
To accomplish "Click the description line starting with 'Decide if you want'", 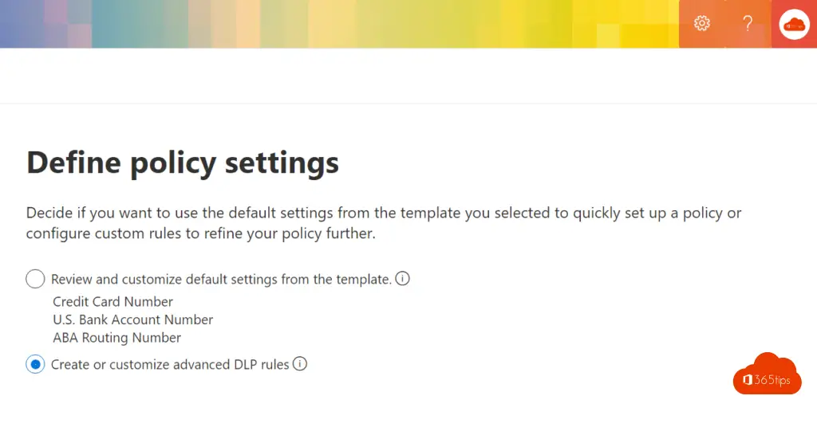I will (384, 213).
